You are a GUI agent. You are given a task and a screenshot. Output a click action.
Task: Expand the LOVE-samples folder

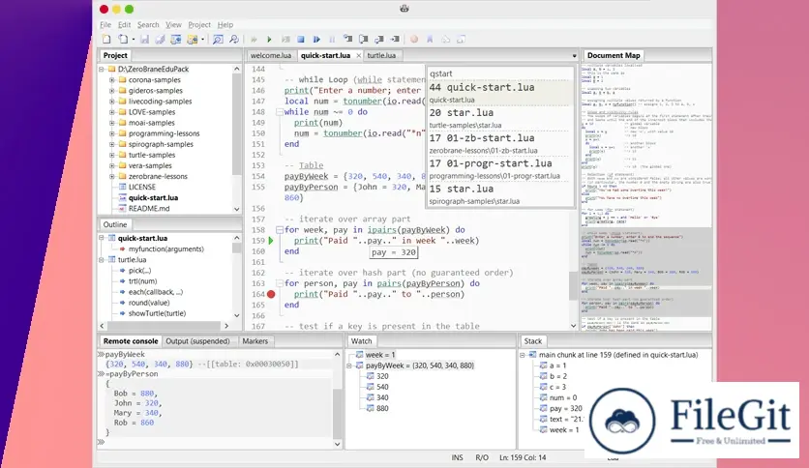(x=112, y=112)
